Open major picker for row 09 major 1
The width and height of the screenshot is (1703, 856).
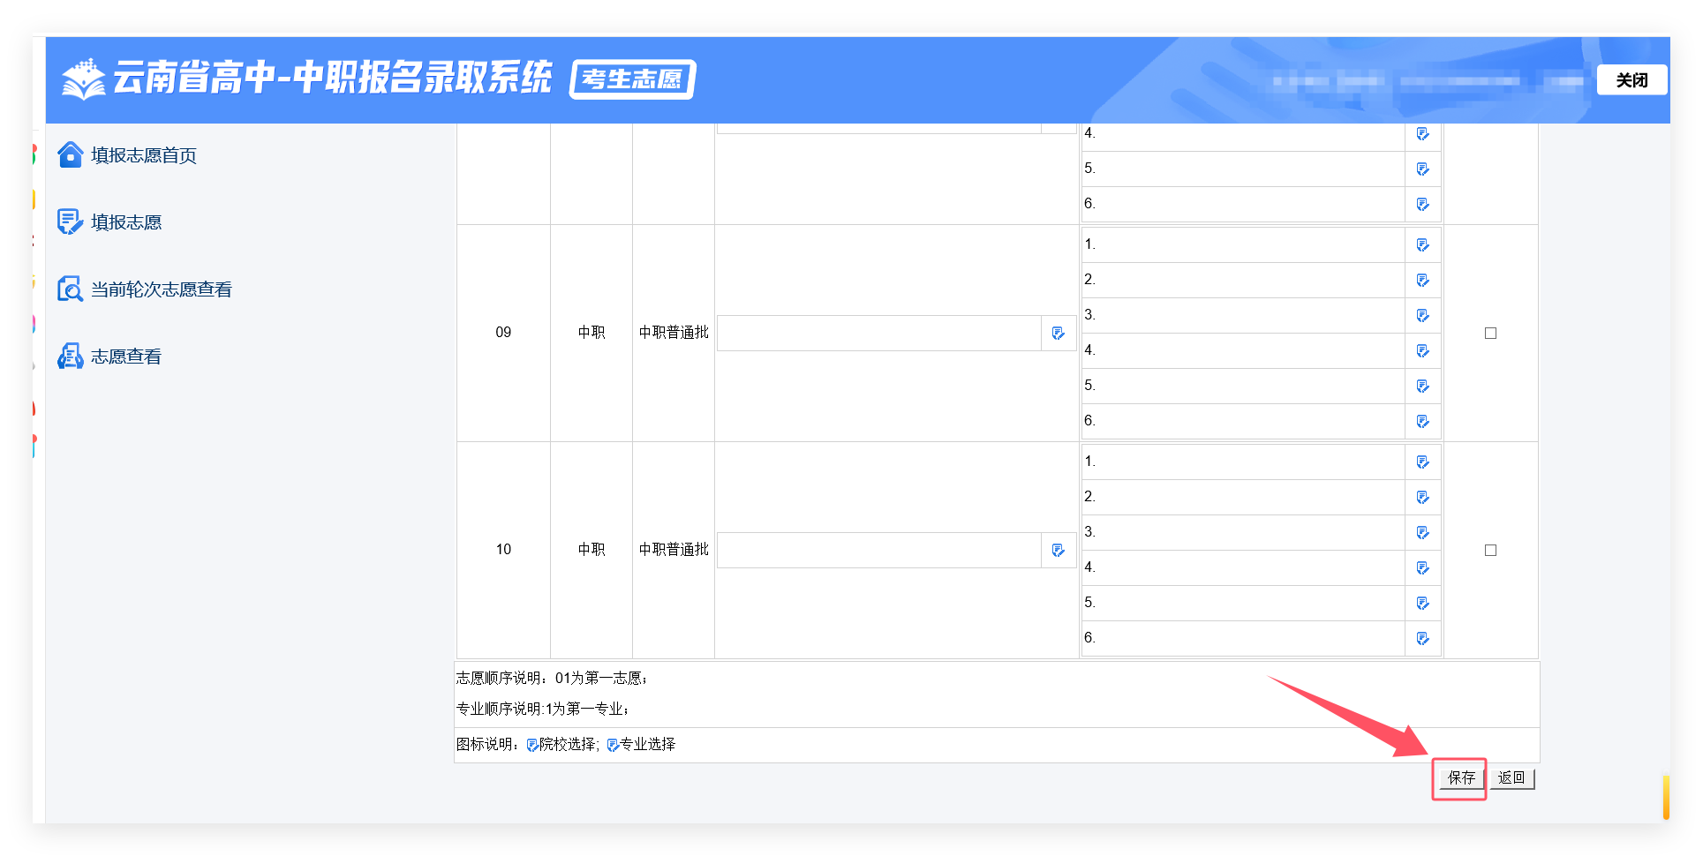coord(1422,244)
